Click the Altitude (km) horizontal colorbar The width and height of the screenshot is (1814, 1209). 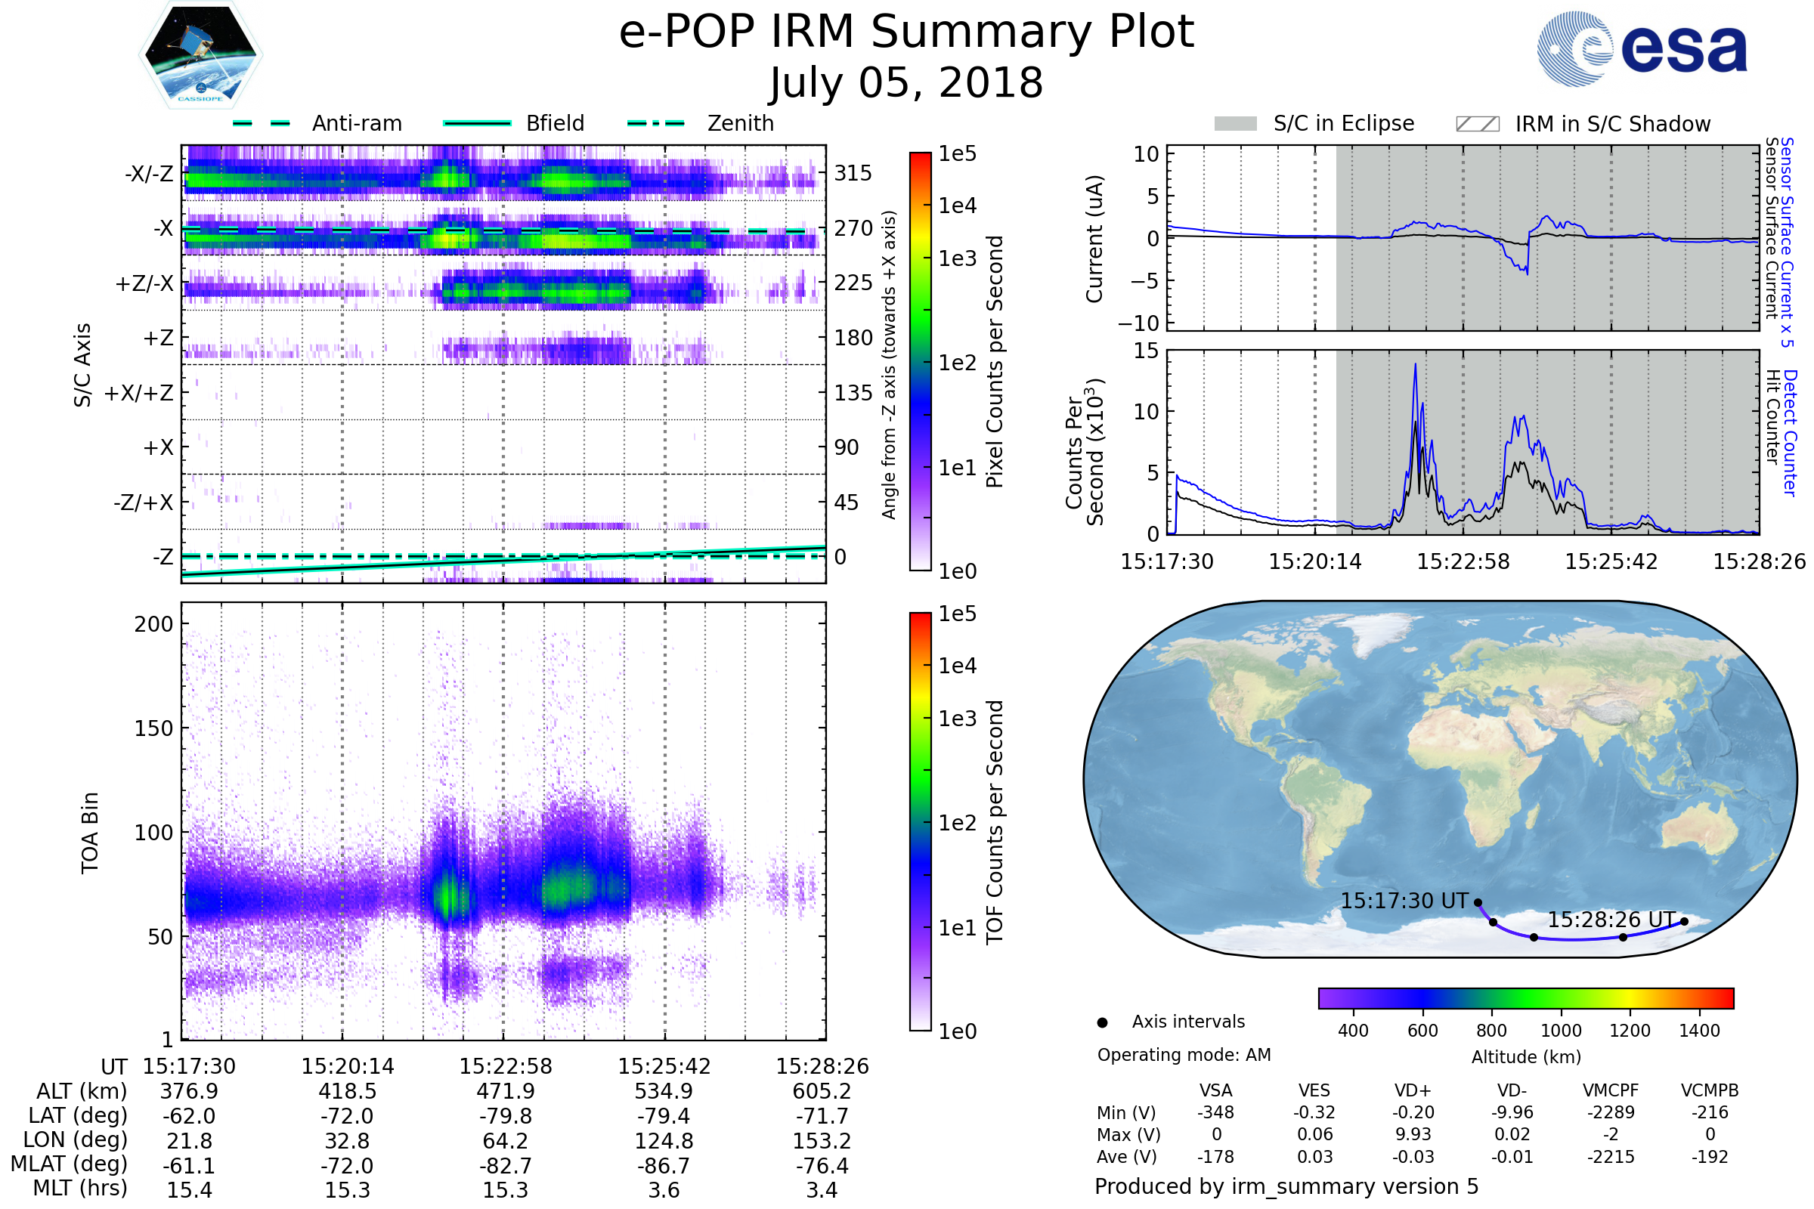[1525, 997]
